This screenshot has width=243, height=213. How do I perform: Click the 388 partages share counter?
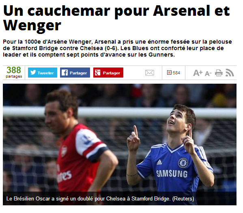tap(14, 72)
